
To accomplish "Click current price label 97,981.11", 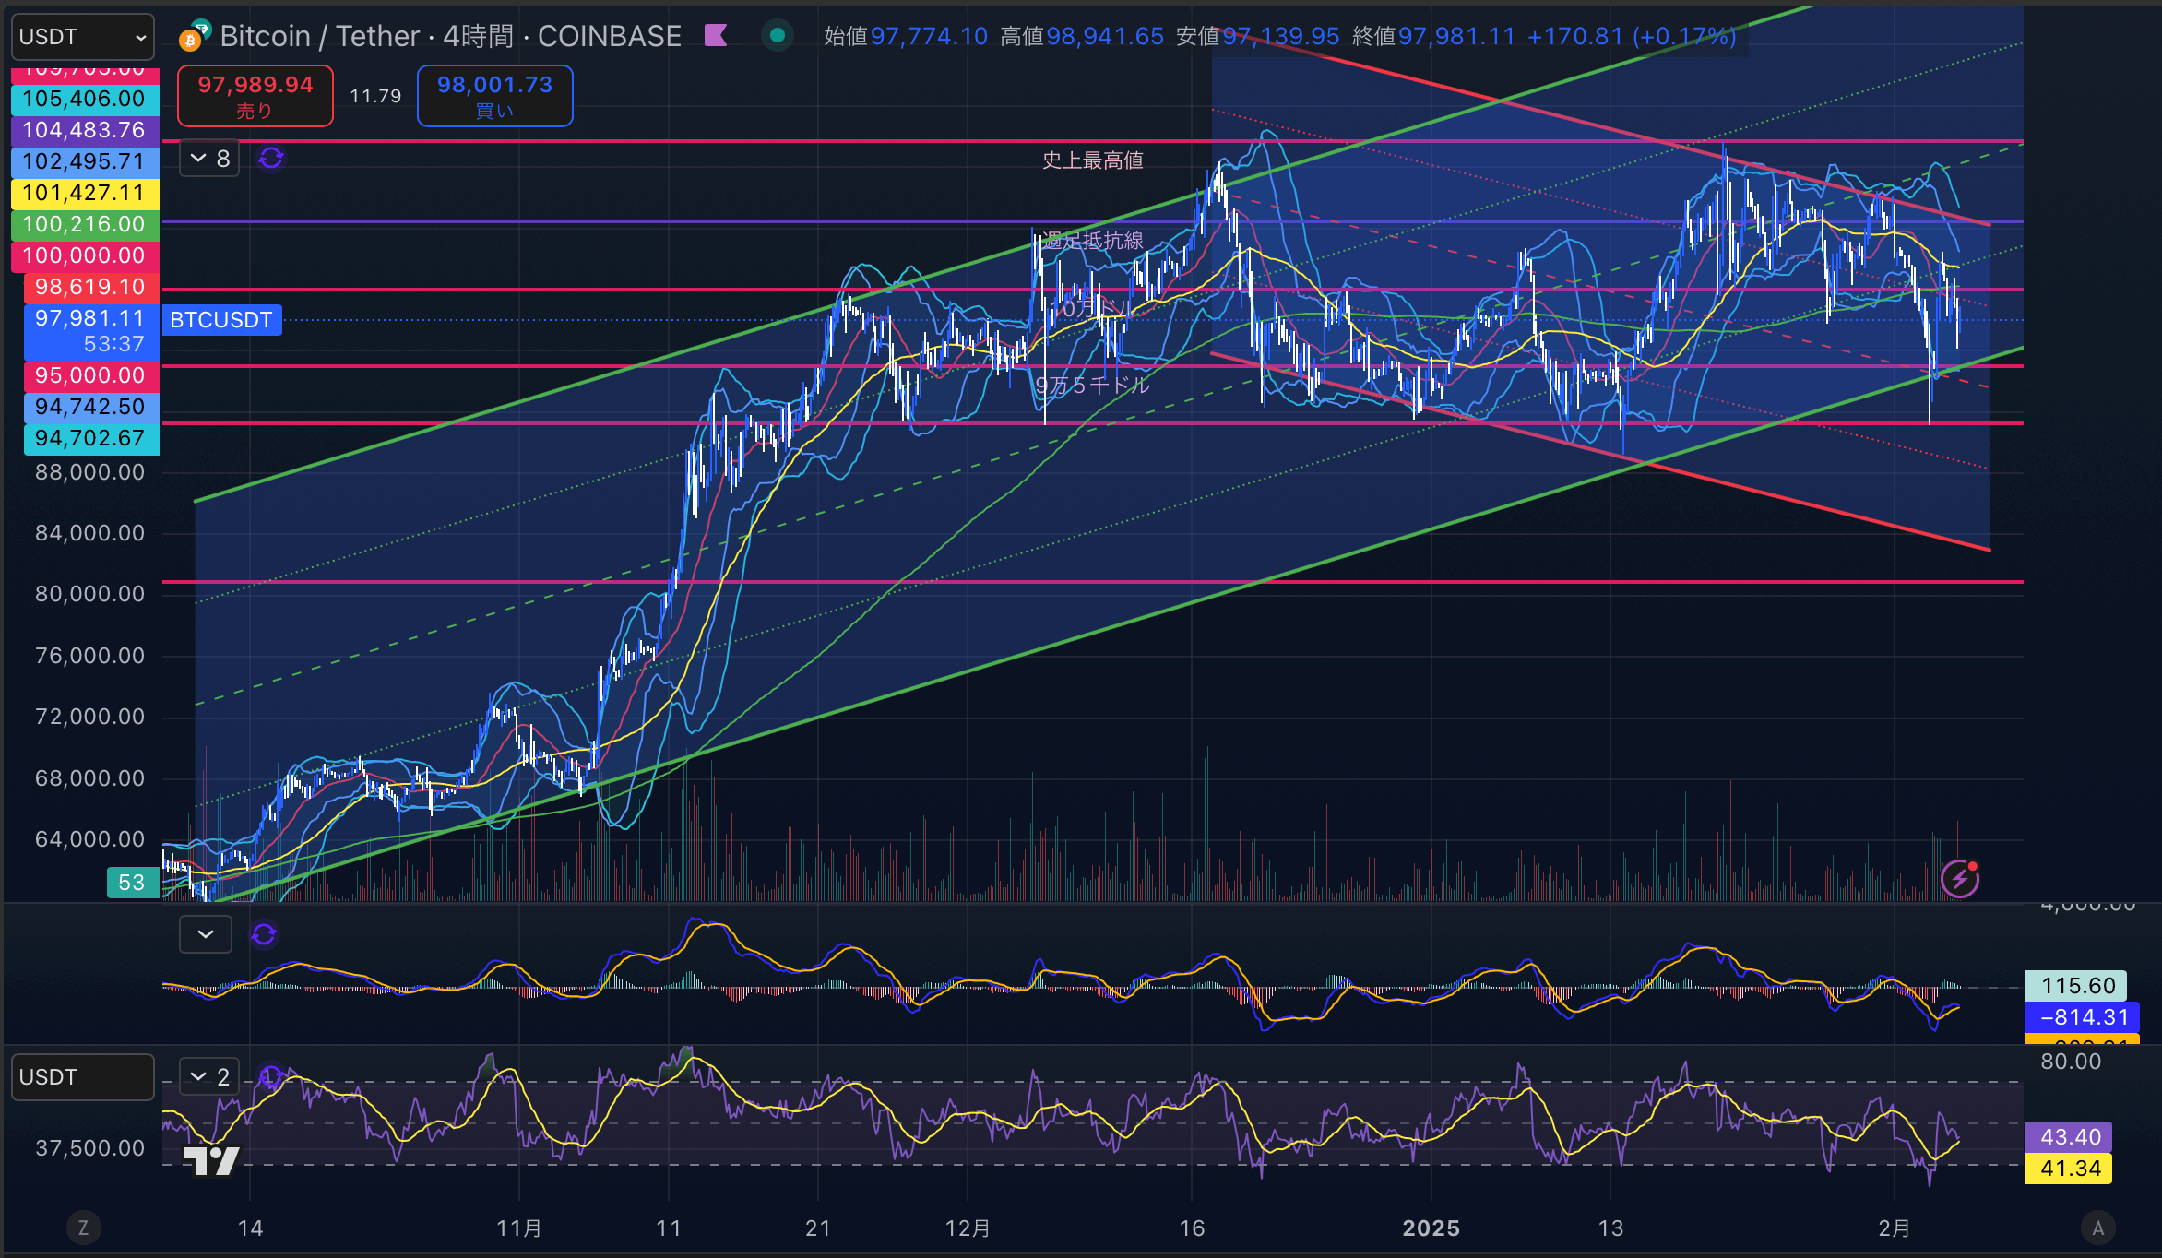I will (x=91, y=331).
